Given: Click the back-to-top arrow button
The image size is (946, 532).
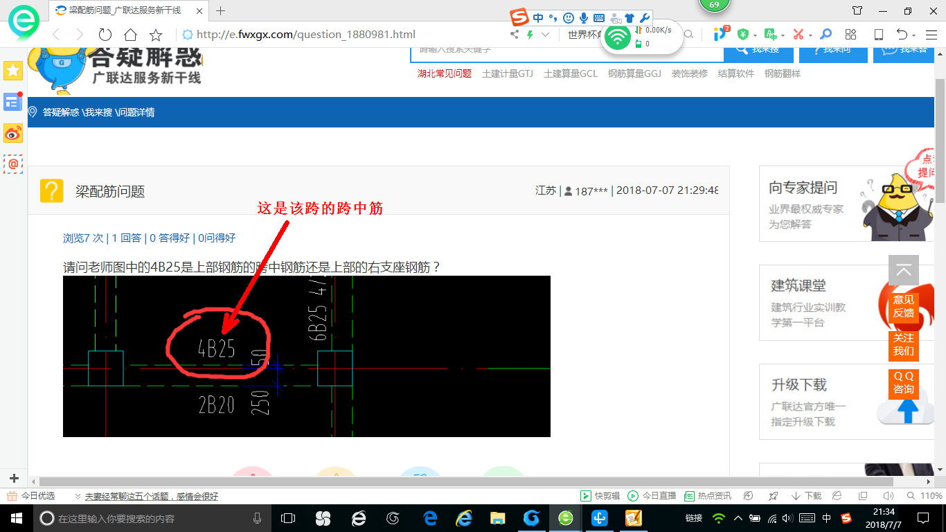Looking at the screenshot, I should pyautogui.click(x=904, y=270).
